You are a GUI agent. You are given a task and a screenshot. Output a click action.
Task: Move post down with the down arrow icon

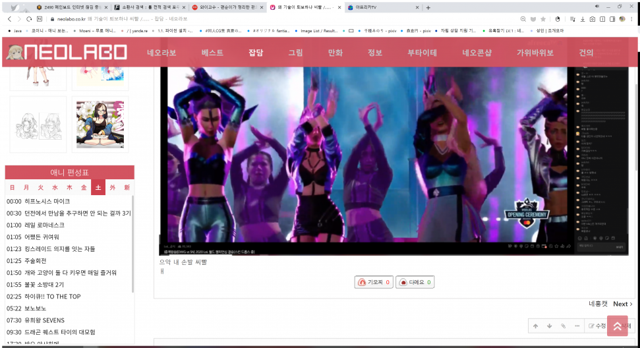coord(550,326)
